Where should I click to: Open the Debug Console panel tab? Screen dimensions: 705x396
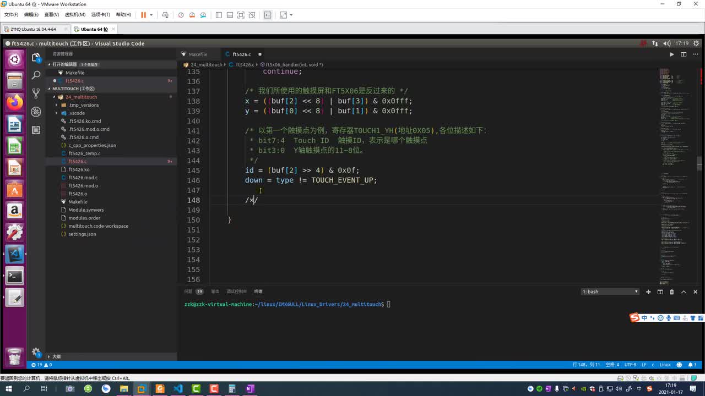(236, 291)
